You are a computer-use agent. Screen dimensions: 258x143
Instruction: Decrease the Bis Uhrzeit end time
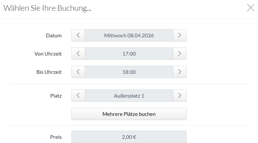click(78, 72)
